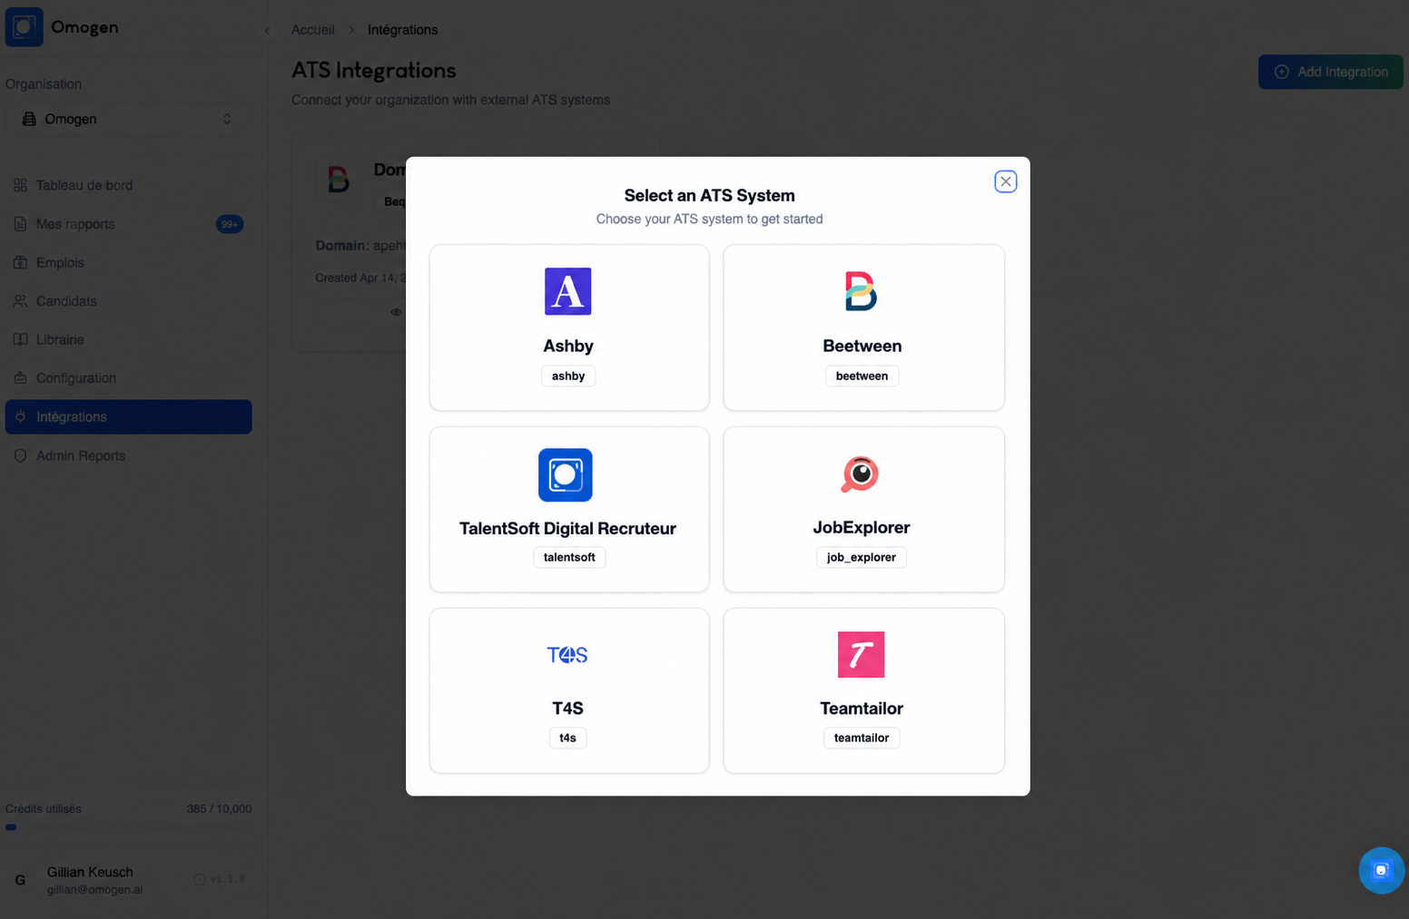Click the JobExplorer card title
The height and width of the screenshot is (919, 1409).
pyautogui.click(x=862, y=527)
